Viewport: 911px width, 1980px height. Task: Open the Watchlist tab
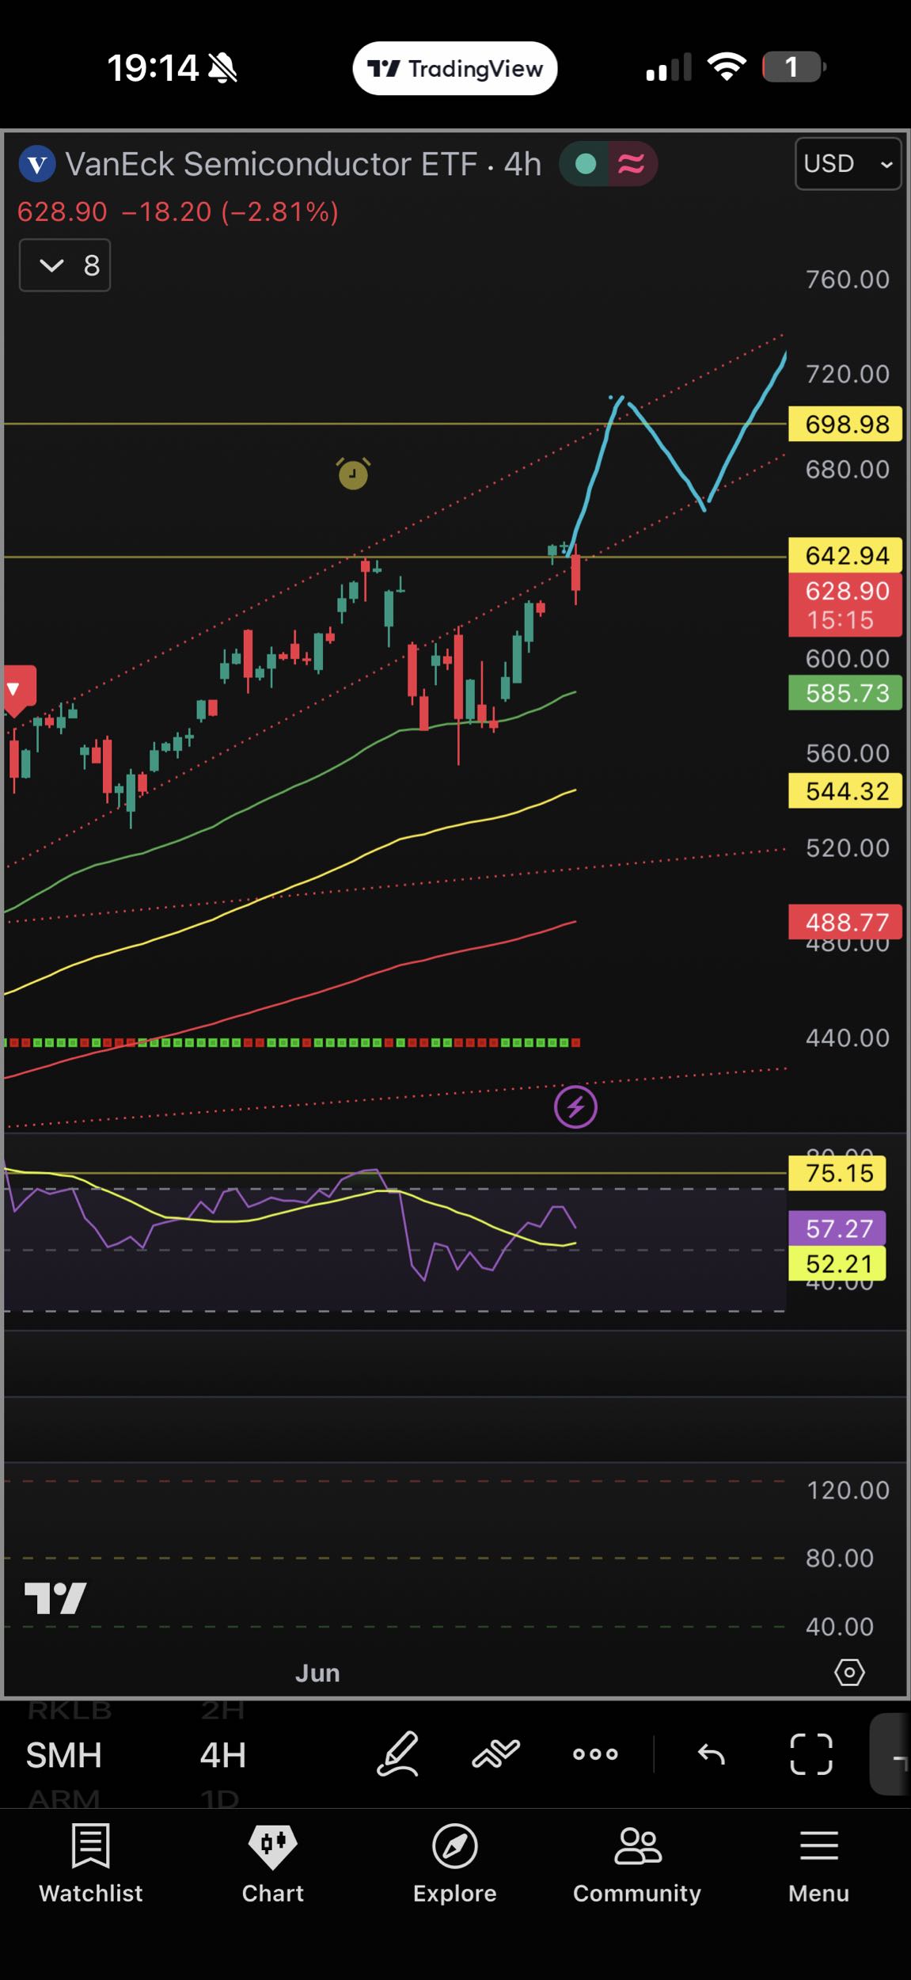click(91, 1862)
